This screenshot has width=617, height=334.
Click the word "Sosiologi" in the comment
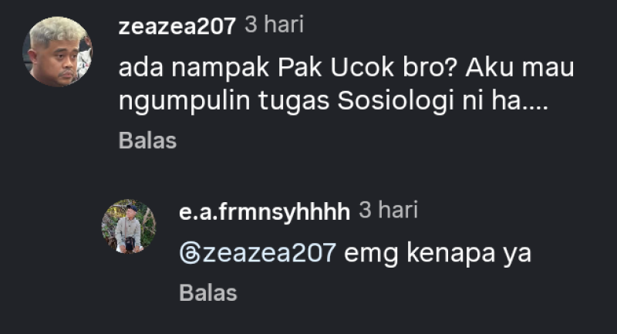396,102
